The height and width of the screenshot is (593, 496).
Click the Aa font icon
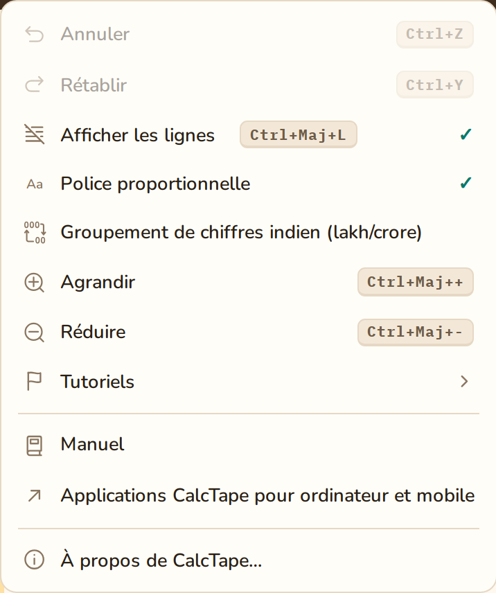(x=35, y=184)
